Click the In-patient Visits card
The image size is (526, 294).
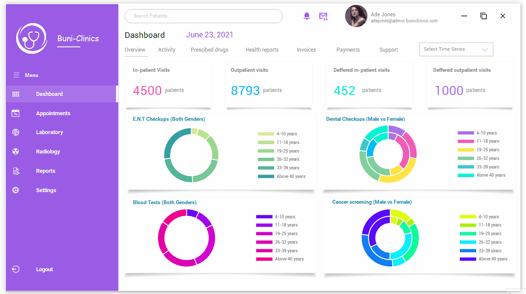tap(168, 85)
